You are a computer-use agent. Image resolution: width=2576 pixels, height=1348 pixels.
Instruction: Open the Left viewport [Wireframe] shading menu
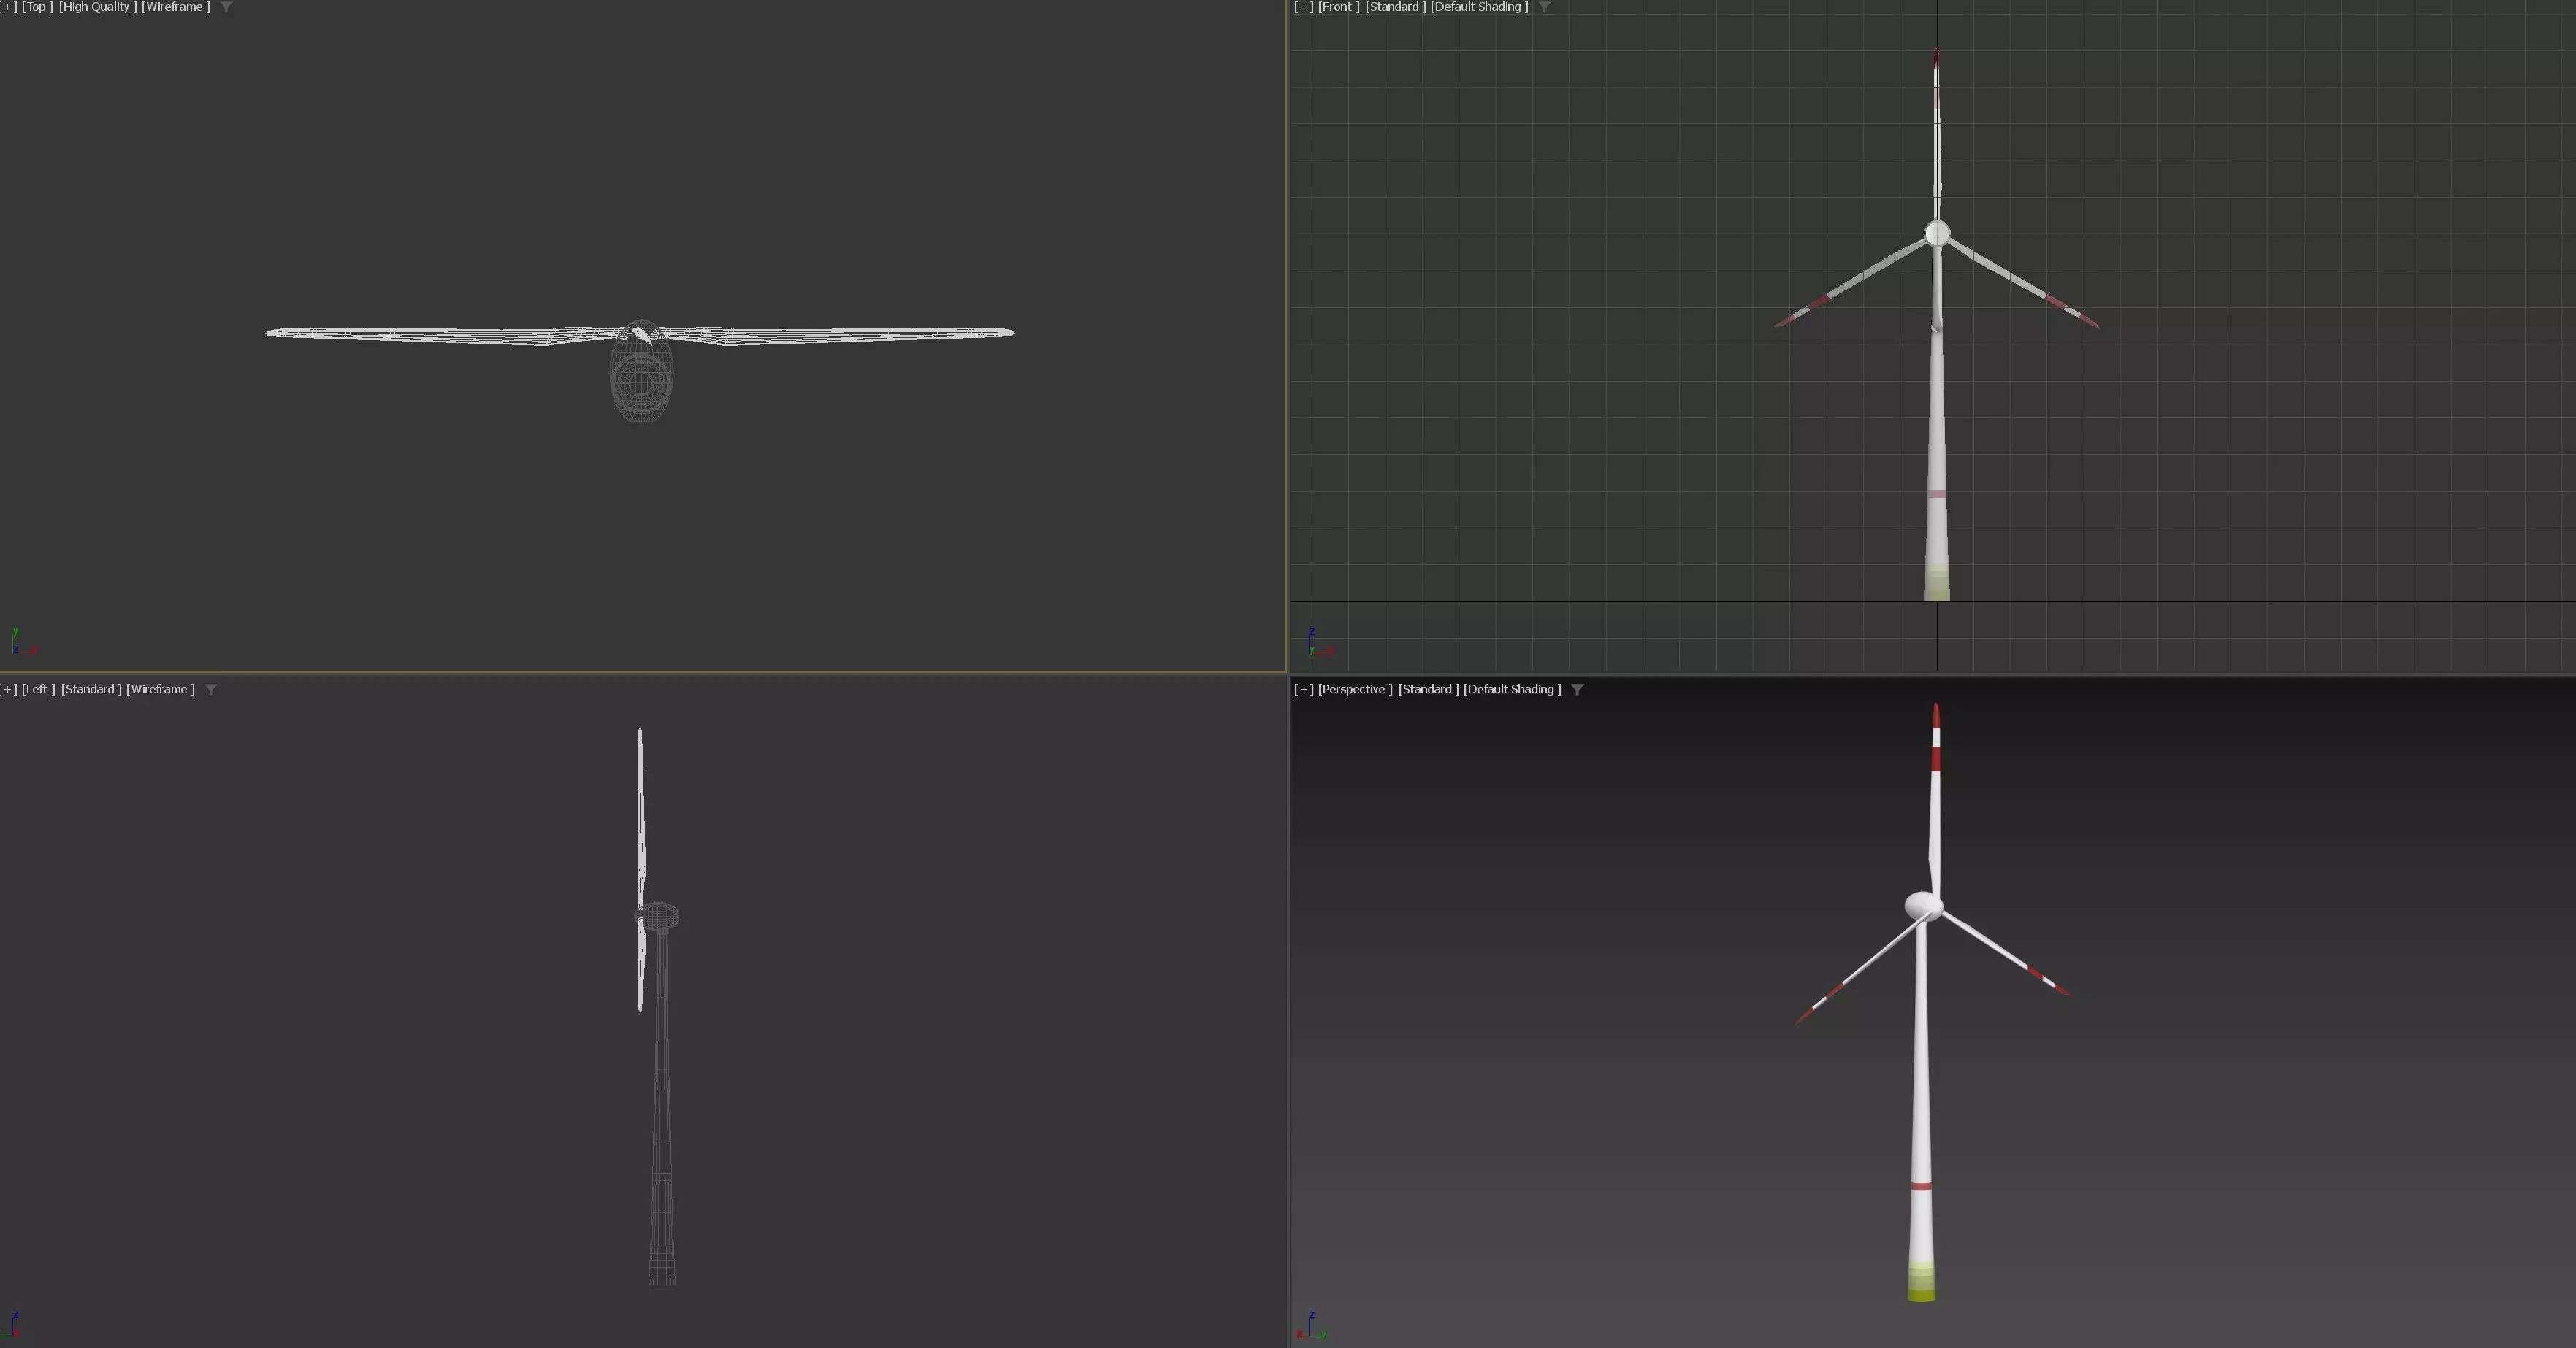pyautogui.click(x=160, y=690)
